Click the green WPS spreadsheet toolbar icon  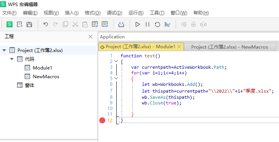pyautogui.click(x=10, y=24)
